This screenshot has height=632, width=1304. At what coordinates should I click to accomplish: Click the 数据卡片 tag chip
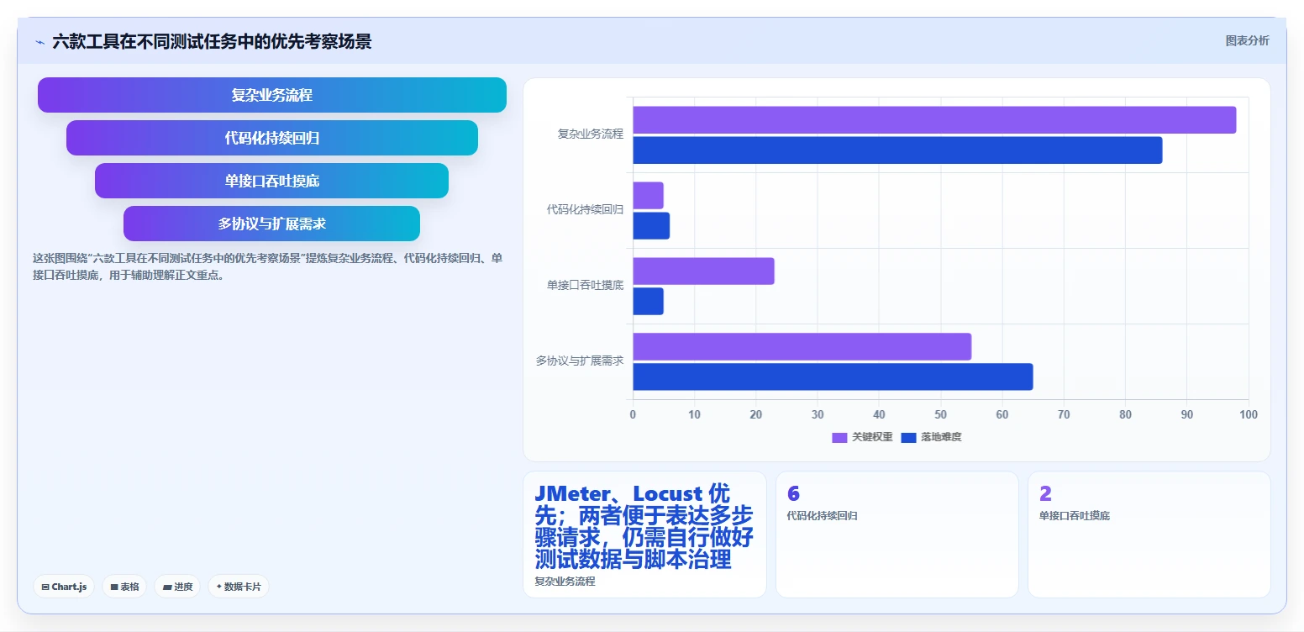[x=239, y=587]
